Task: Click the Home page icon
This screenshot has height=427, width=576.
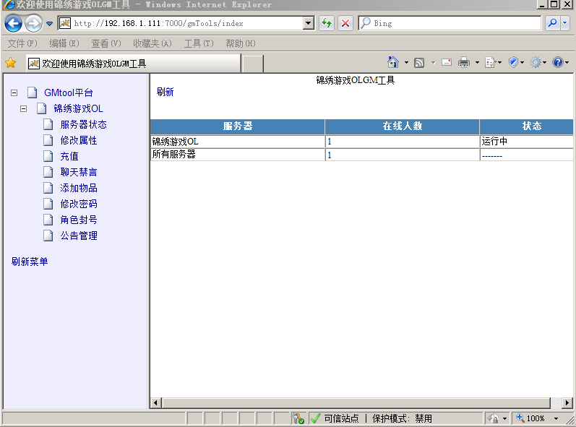Action: tap(393, 62)
